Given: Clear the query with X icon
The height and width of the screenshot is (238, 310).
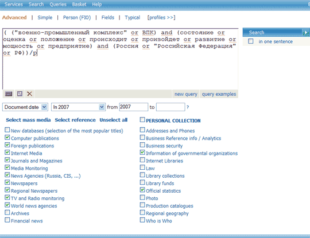Looking at the screenshot, I should (30, 93).
